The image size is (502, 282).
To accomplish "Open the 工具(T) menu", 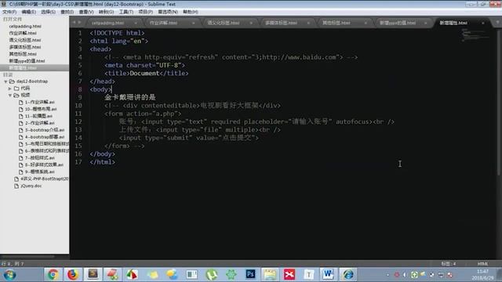I will click(126, 12).
